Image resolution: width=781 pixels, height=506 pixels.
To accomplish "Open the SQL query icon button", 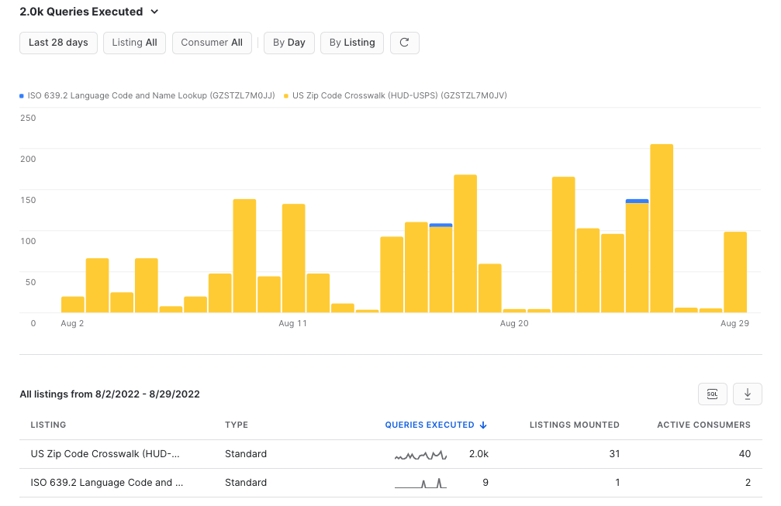I will (x=712, y=394).
